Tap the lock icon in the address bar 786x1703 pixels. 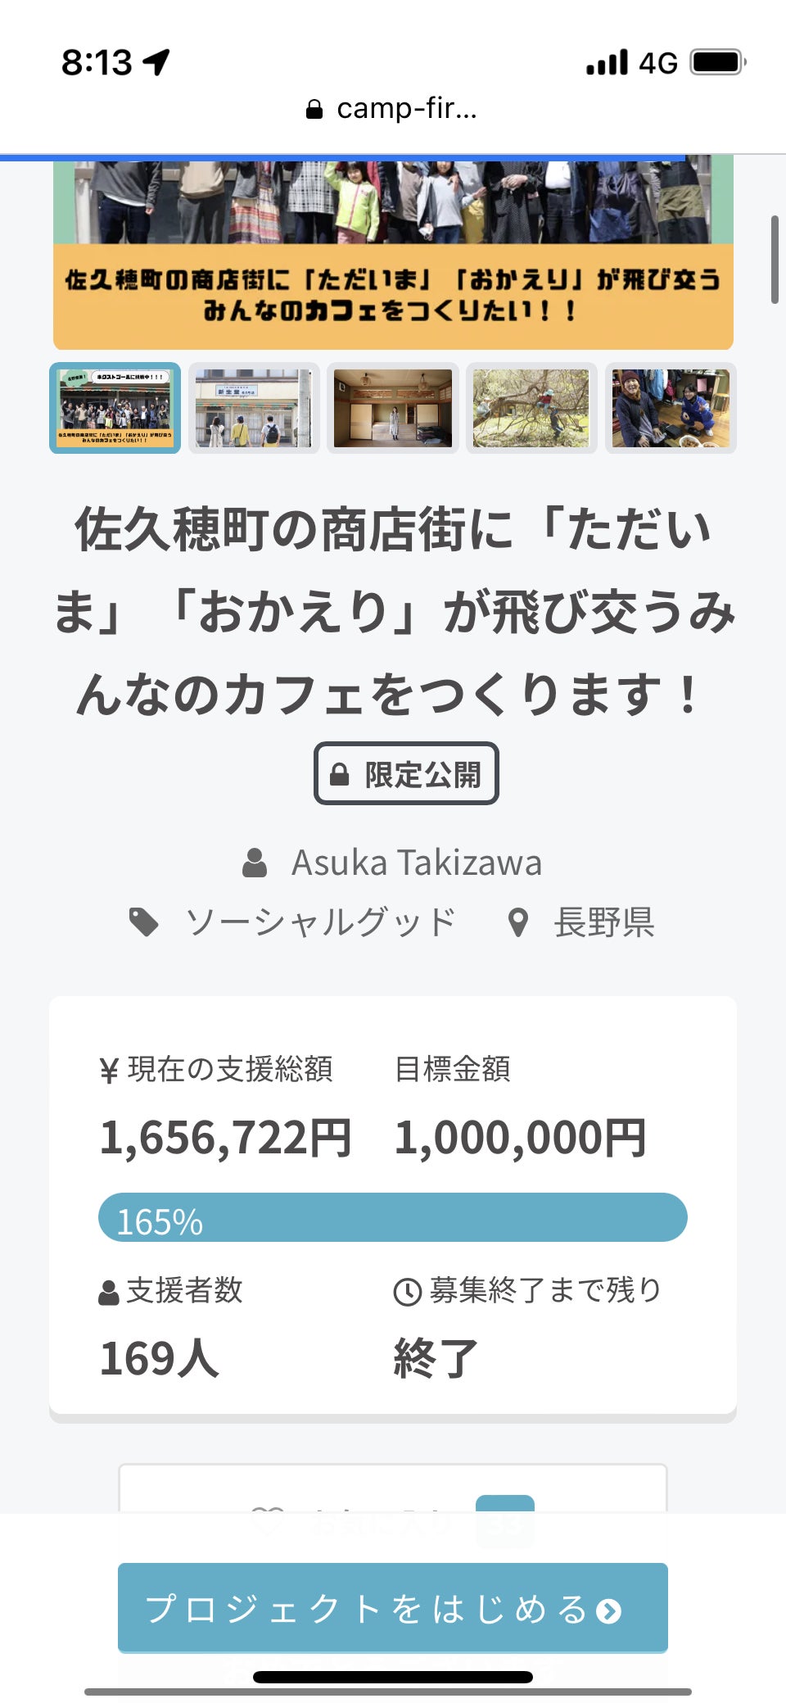pos(314,109)
